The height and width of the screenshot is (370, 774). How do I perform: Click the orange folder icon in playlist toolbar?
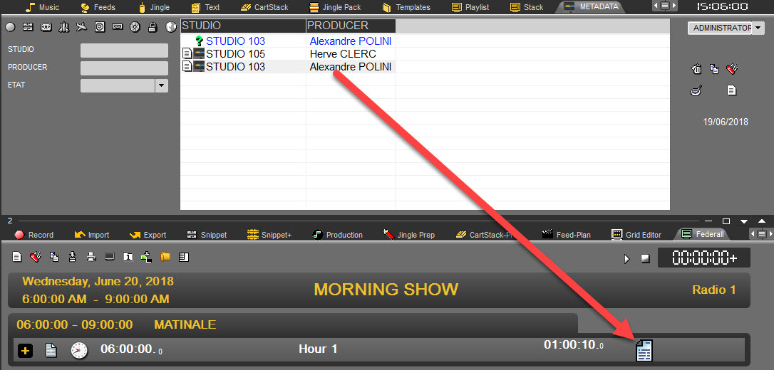coord(165,257)
